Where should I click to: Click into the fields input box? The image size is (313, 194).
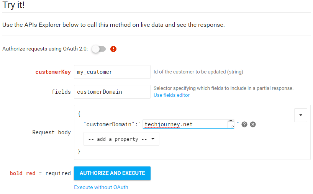point(112,92)
